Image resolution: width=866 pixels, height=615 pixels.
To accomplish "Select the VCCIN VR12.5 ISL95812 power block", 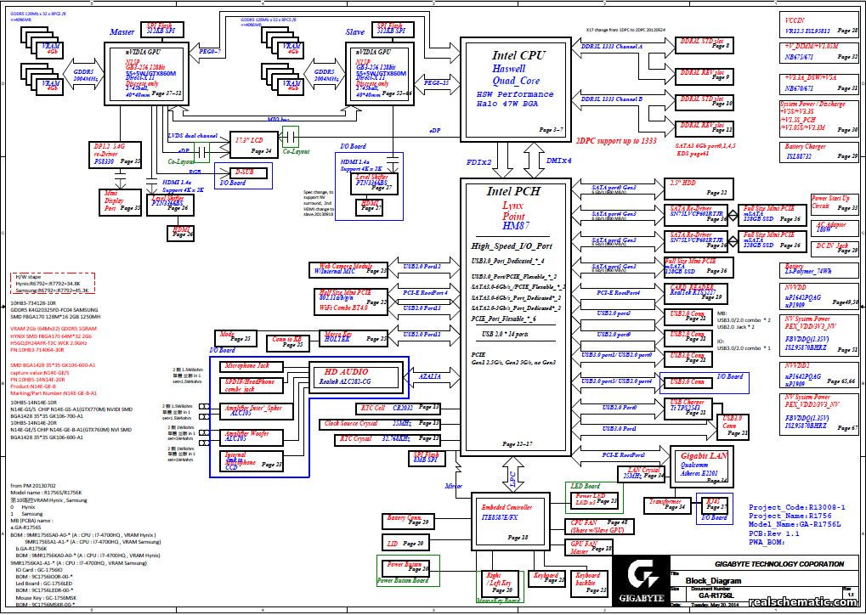I will tap(819, 25).
